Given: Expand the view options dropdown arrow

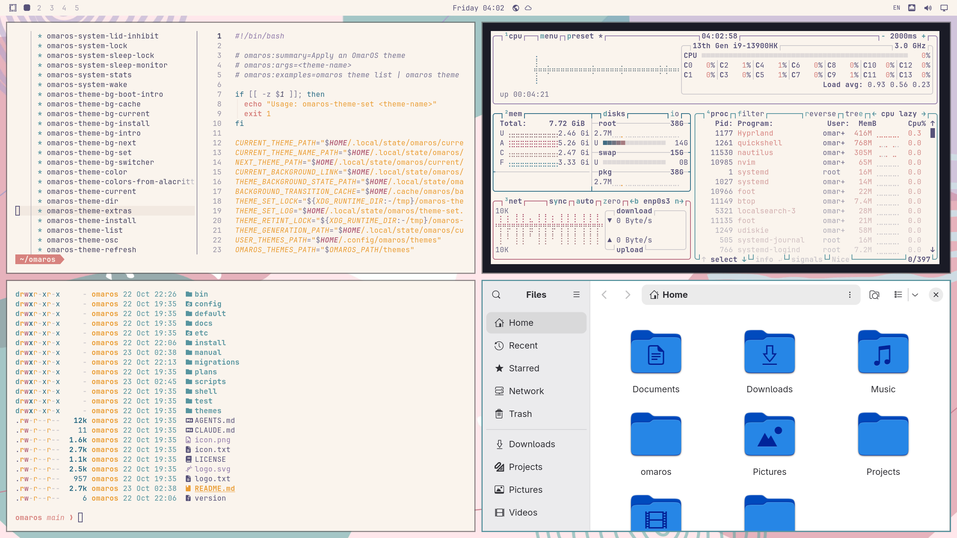Looking at the screenshot, I should point(915,295).
